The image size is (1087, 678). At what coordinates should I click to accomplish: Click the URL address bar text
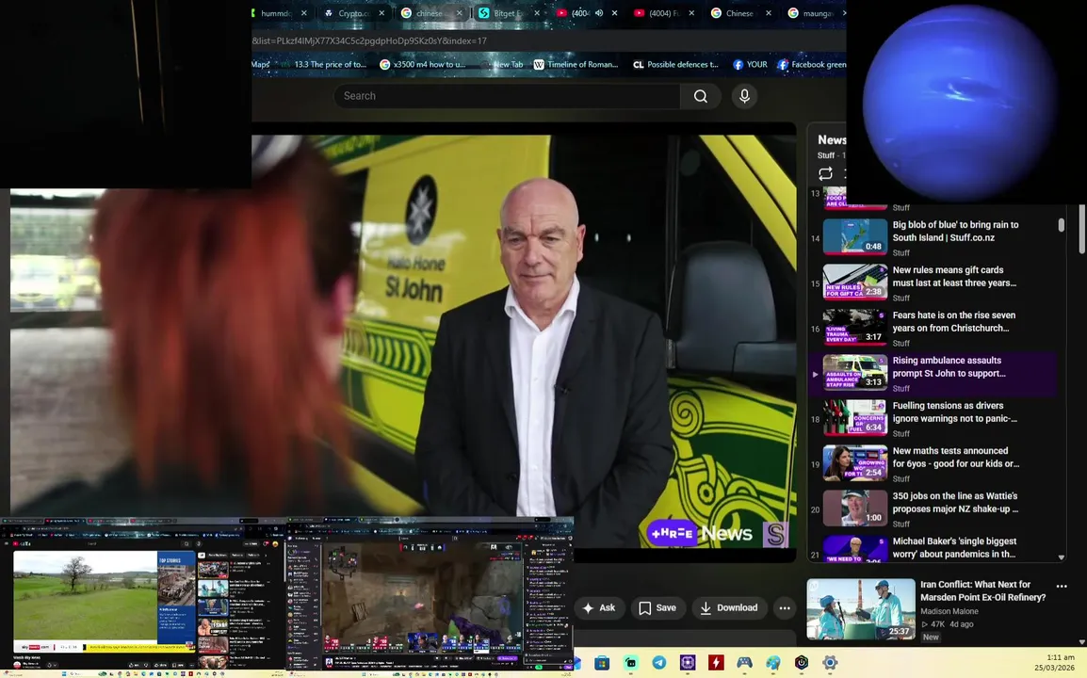pos(369,40)
